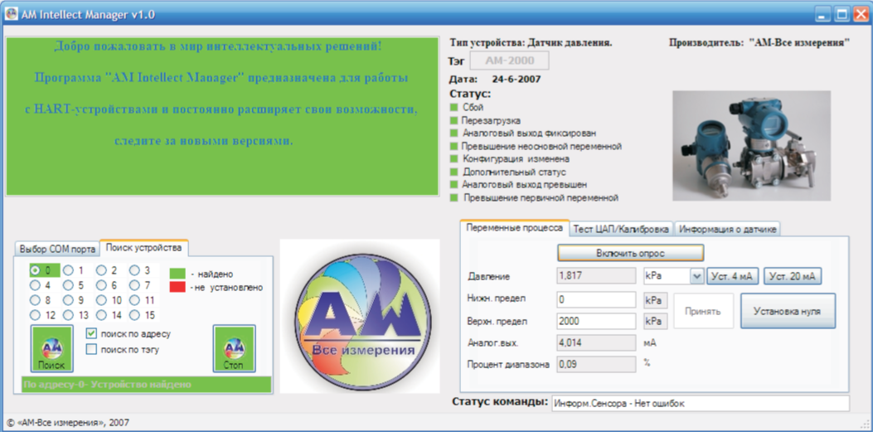Click the pressure sensor photo
Image resolution: width=873 pixels, height=432 pixels.
(752, 145)
